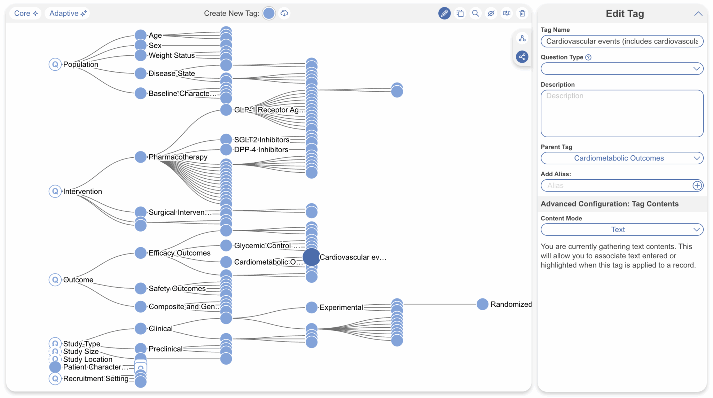Click the plus icon to add alias
713x398 pixels.
697,186
